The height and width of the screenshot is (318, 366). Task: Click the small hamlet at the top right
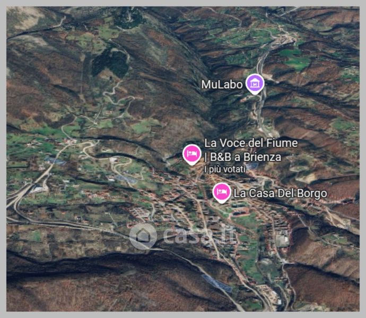coord(286,37)
